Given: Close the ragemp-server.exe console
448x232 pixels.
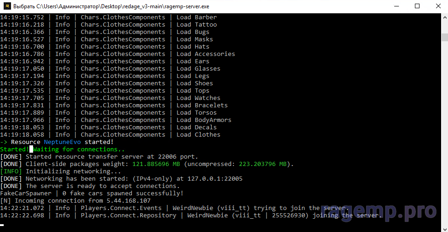Looking at the screenshot, I should 437,6.
